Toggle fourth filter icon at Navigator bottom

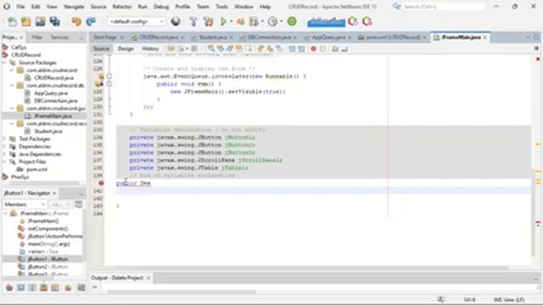43,287
